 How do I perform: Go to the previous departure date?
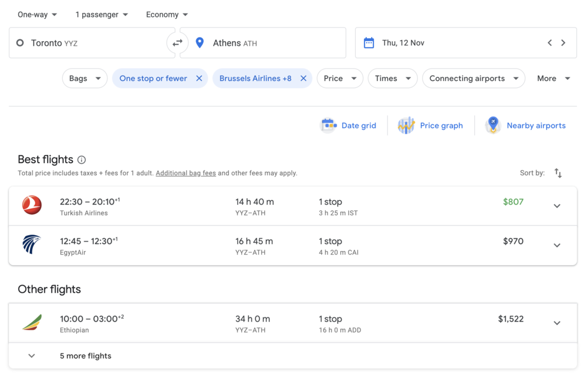(x=549, y=43)
